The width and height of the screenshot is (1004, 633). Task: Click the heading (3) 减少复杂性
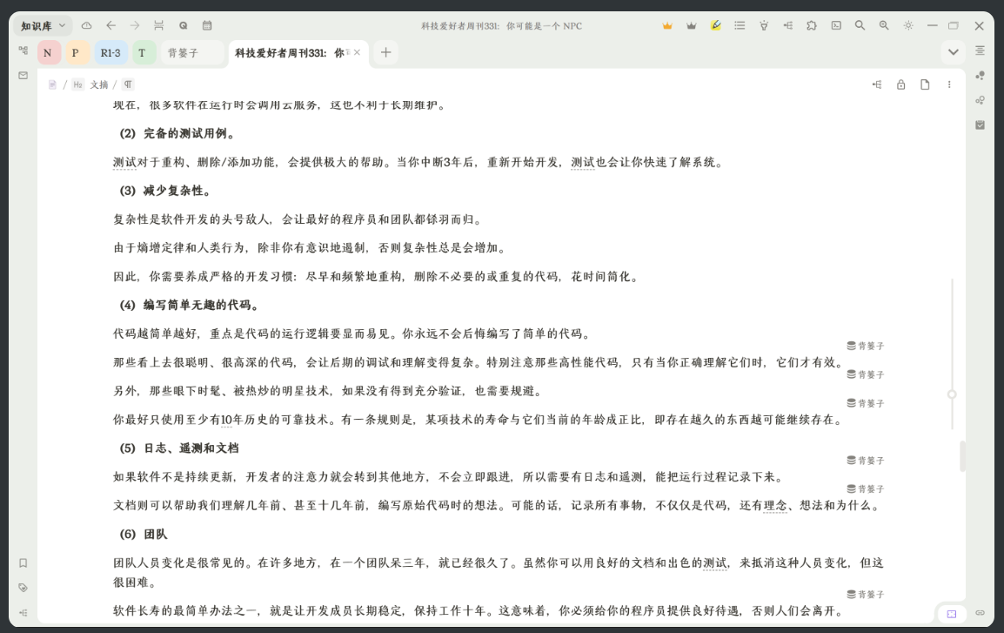point(165,191)
